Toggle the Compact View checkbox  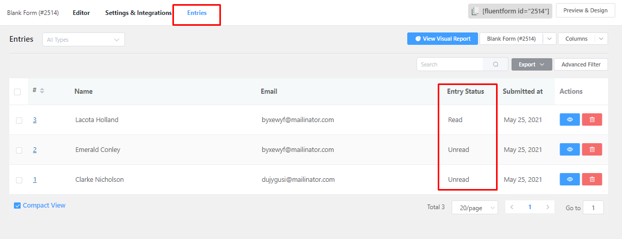point(18,206)
